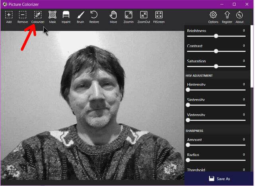This screenshot has height=186, width=255.
Task: Select the Brush tool
Action: click(x=80, y=15)
